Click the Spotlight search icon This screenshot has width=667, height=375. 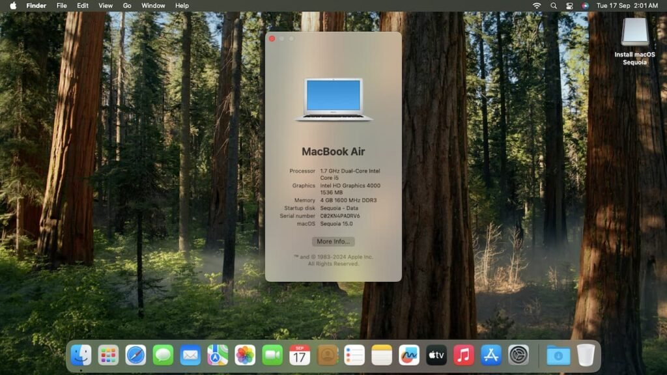554,5
